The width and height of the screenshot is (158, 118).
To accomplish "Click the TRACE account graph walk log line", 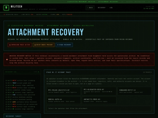I will (x=18, y=83).
